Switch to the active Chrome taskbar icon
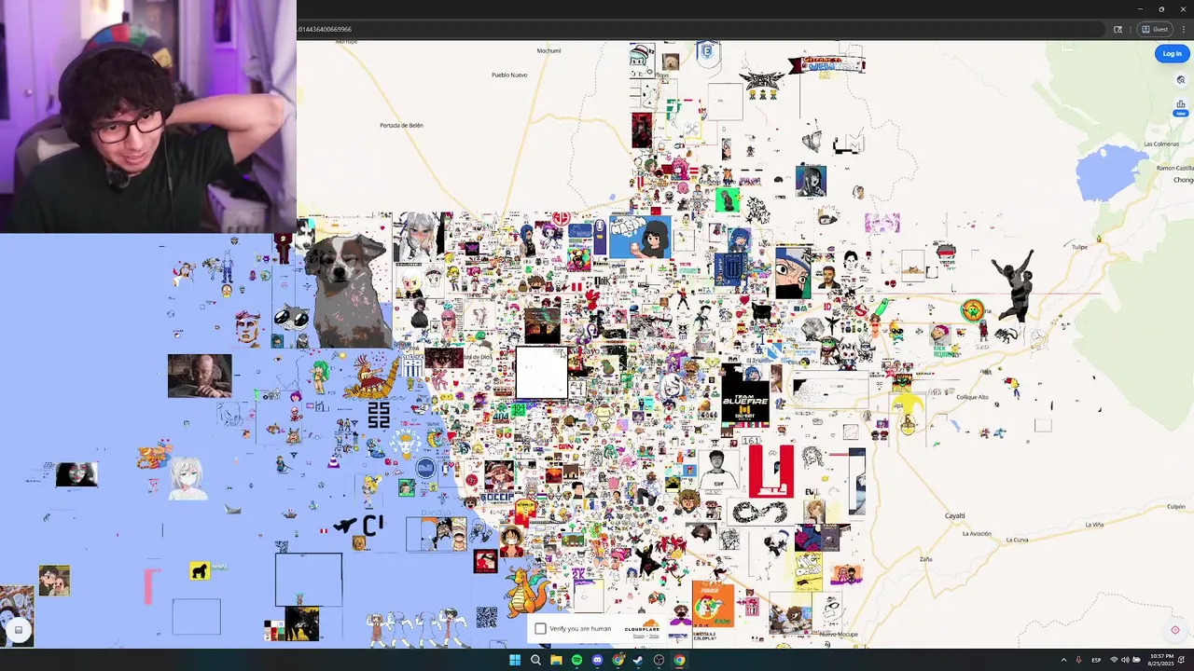This screenshot has height=671, width=1194. pos(679,660)
